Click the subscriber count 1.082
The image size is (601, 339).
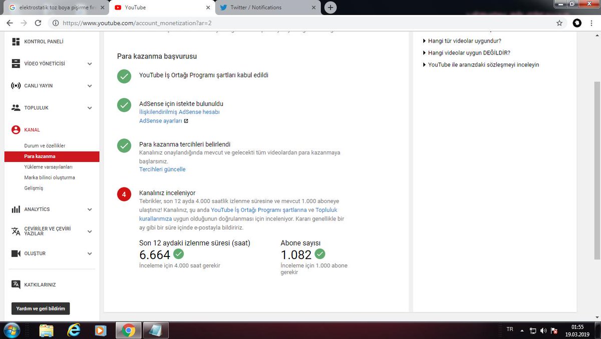coord(296,254)
